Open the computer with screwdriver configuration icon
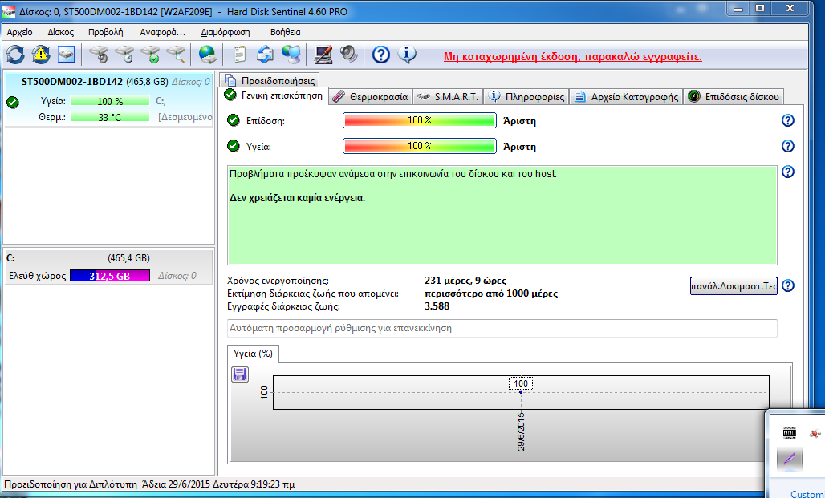 click(x=323, y=55)
